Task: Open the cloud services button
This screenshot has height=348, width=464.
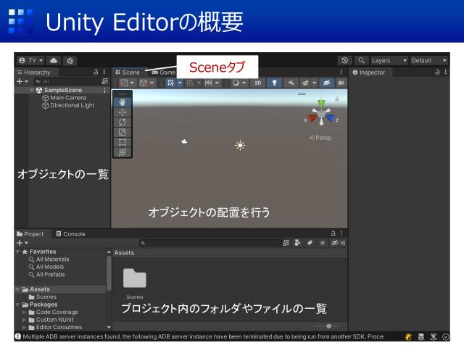Action: [54, 61]
